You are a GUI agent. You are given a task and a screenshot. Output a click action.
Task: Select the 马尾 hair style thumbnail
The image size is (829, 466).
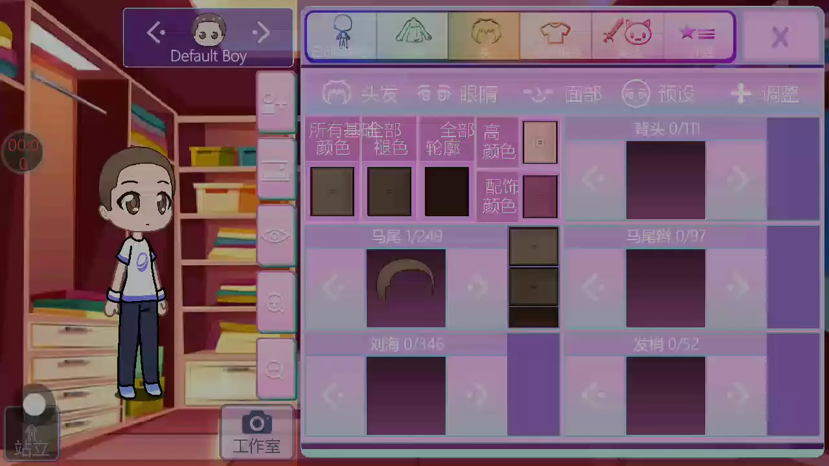click(x=406, y=288)
